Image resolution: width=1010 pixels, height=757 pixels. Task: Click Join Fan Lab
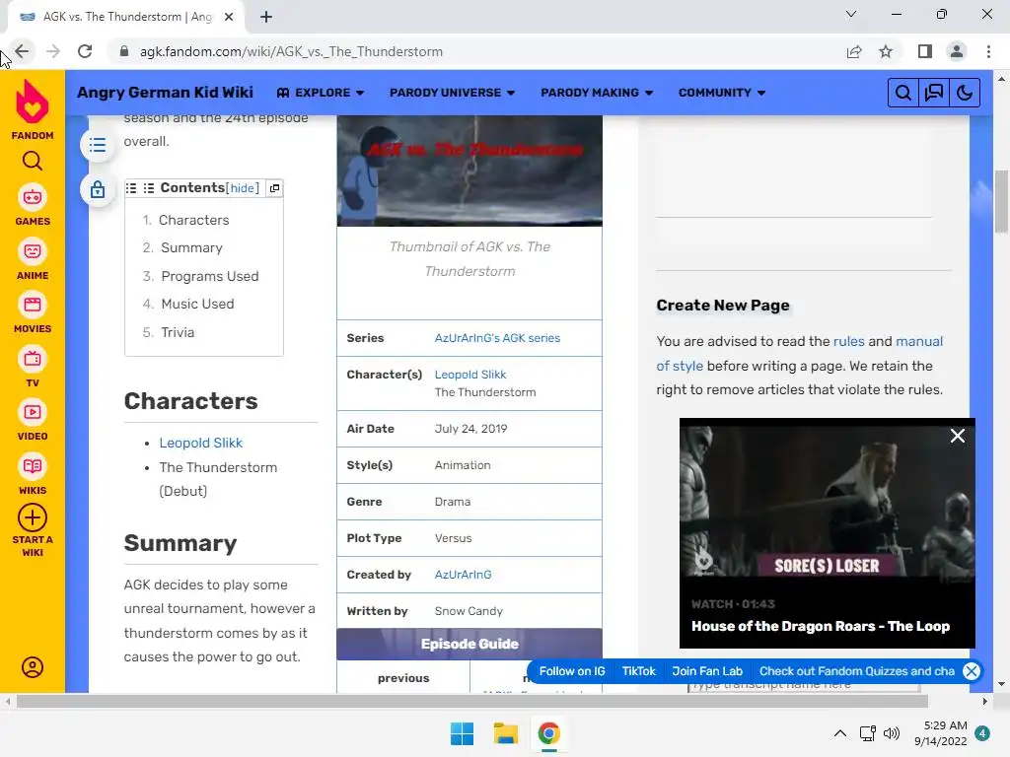coord(707,671)
